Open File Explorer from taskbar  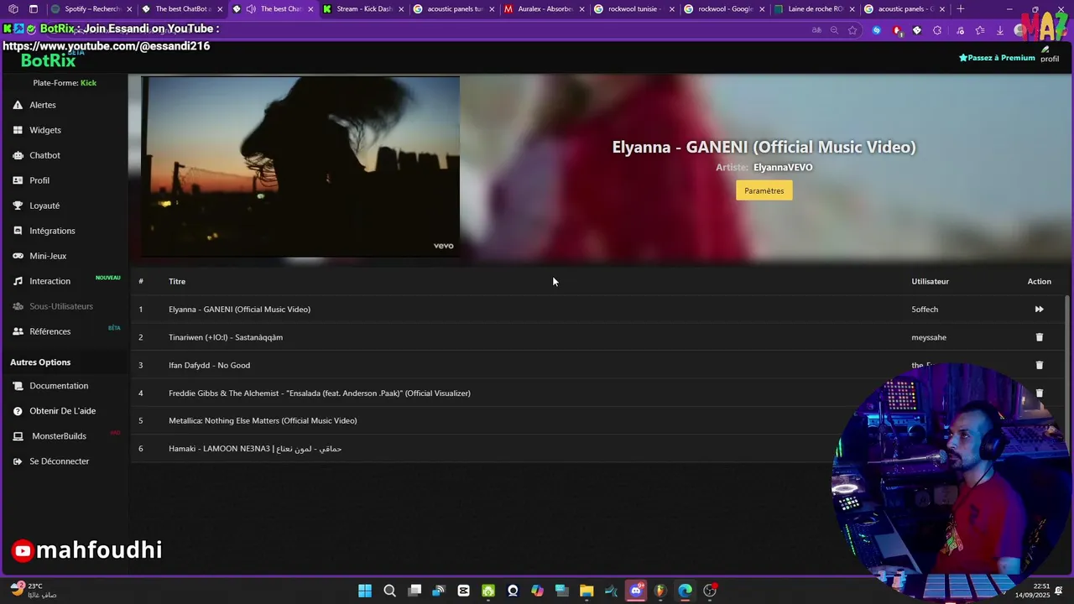click(587, 591)
